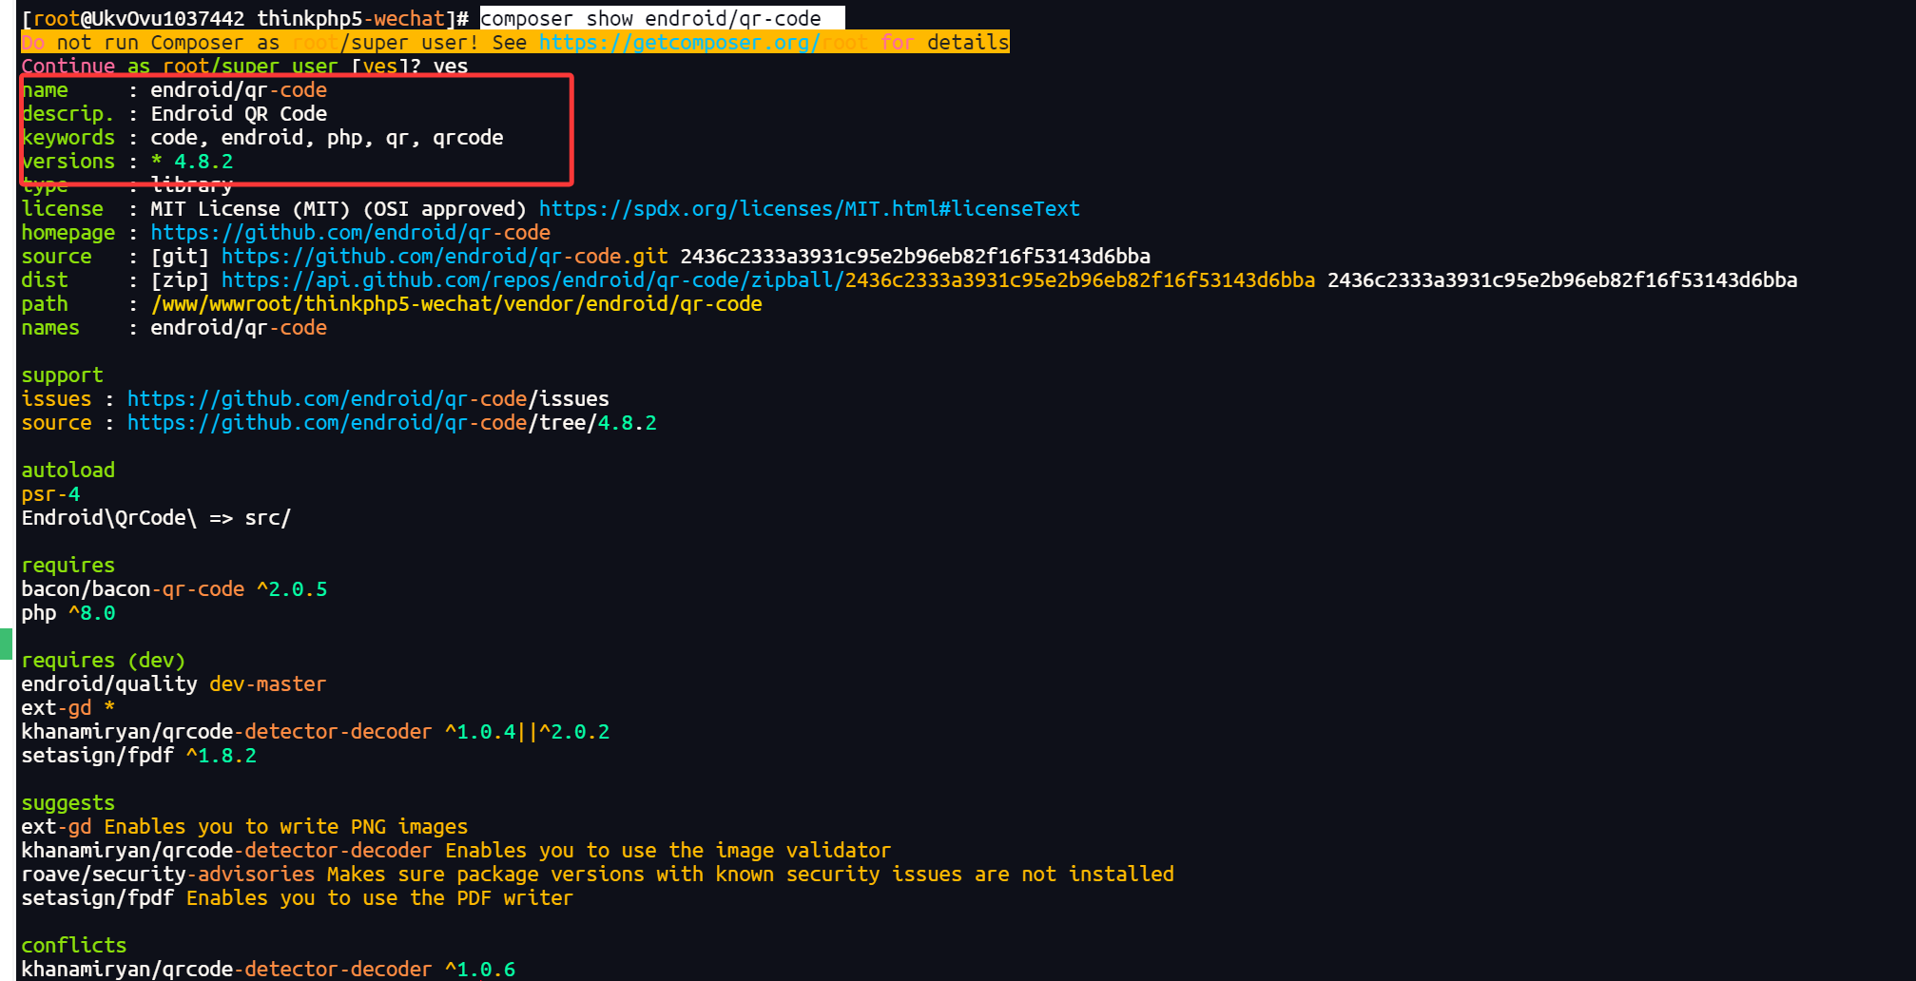
Task: Click the 'license' field label
Action: click(x=62, y=209)
